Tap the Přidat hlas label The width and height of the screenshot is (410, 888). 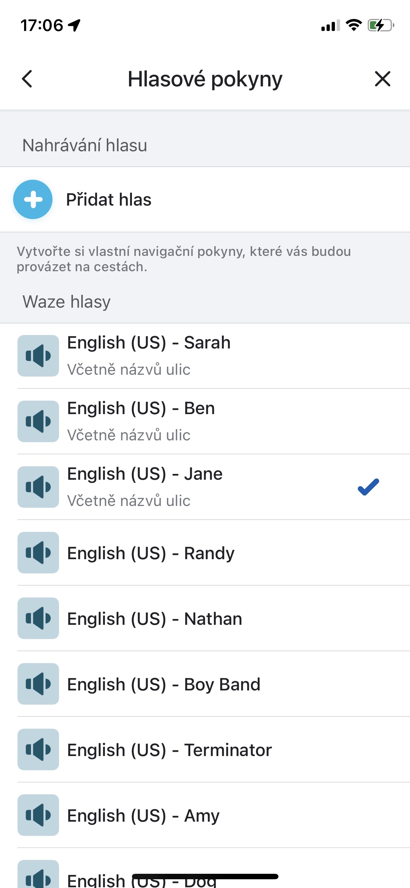tap(109, 200)
